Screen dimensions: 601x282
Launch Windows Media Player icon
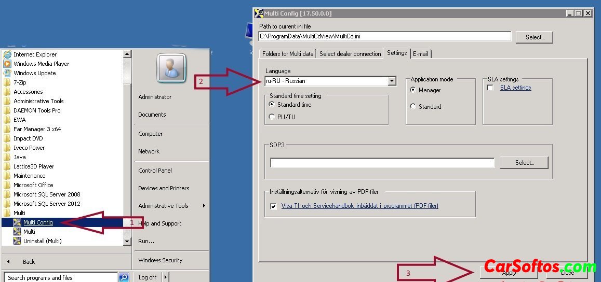click(7, 64)
